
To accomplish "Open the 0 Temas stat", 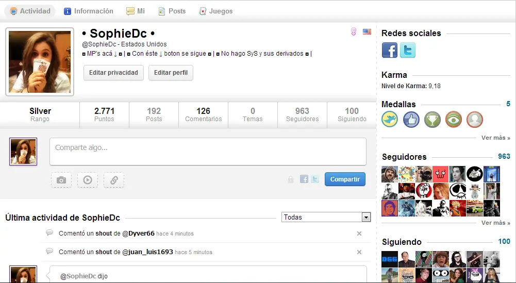I will 253,114.
